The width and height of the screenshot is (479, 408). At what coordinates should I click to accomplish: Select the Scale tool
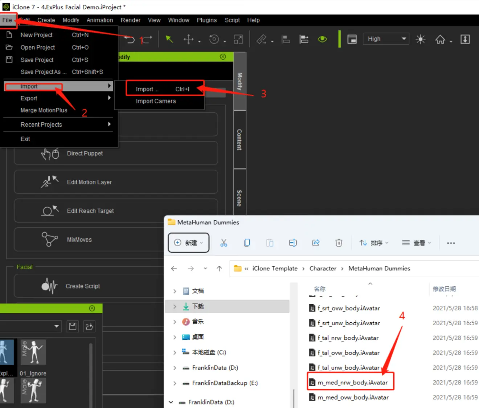(238, 39)
